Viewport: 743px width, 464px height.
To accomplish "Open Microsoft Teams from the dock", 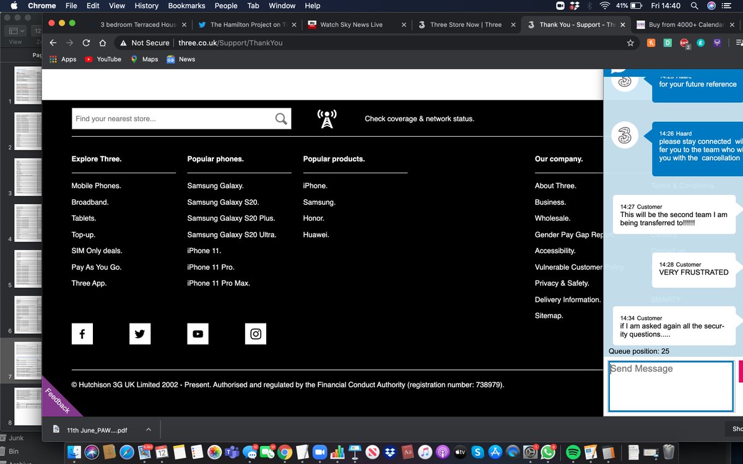I will pos(232,452).
